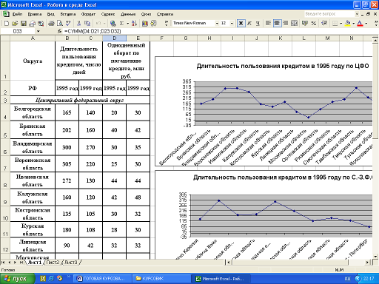Open Print Preview from the toolbar

click(60, 23)
